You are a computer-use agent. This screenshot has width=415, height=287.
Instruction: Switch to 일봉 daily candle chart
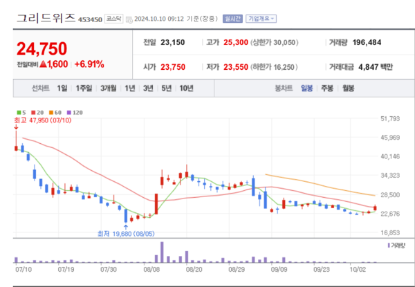click(306, 89)
